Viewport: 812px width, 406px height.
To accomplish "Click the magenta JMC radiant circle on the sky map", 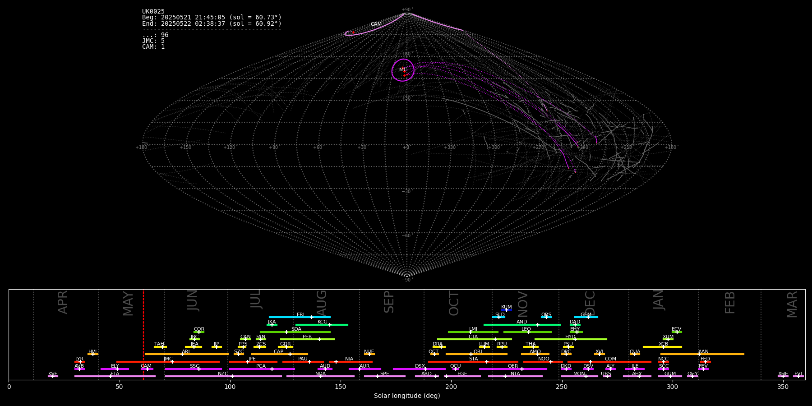I will [403, 70].
